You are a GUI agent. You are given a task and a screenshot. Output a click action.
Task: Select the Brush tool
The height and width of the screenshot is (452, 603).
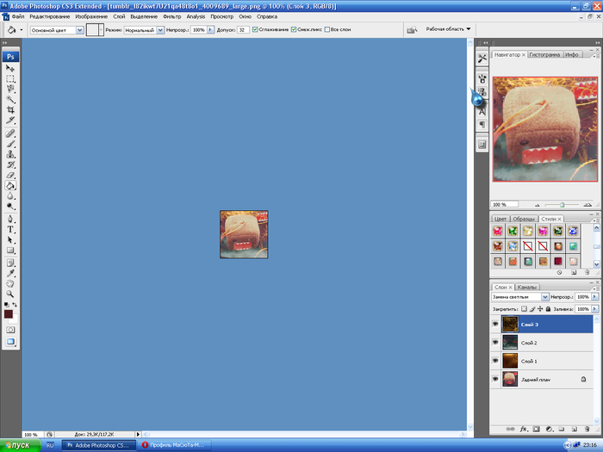tap(10, 144)
